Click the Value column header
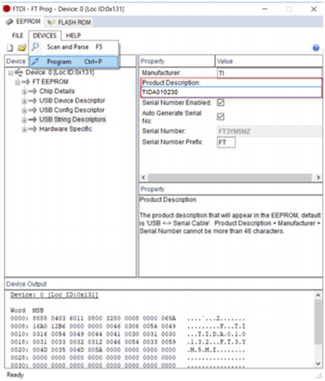 269,61
